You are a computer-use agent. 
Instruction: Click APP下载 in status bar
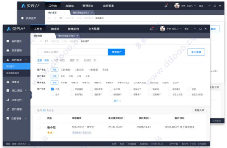coord(174,144)
